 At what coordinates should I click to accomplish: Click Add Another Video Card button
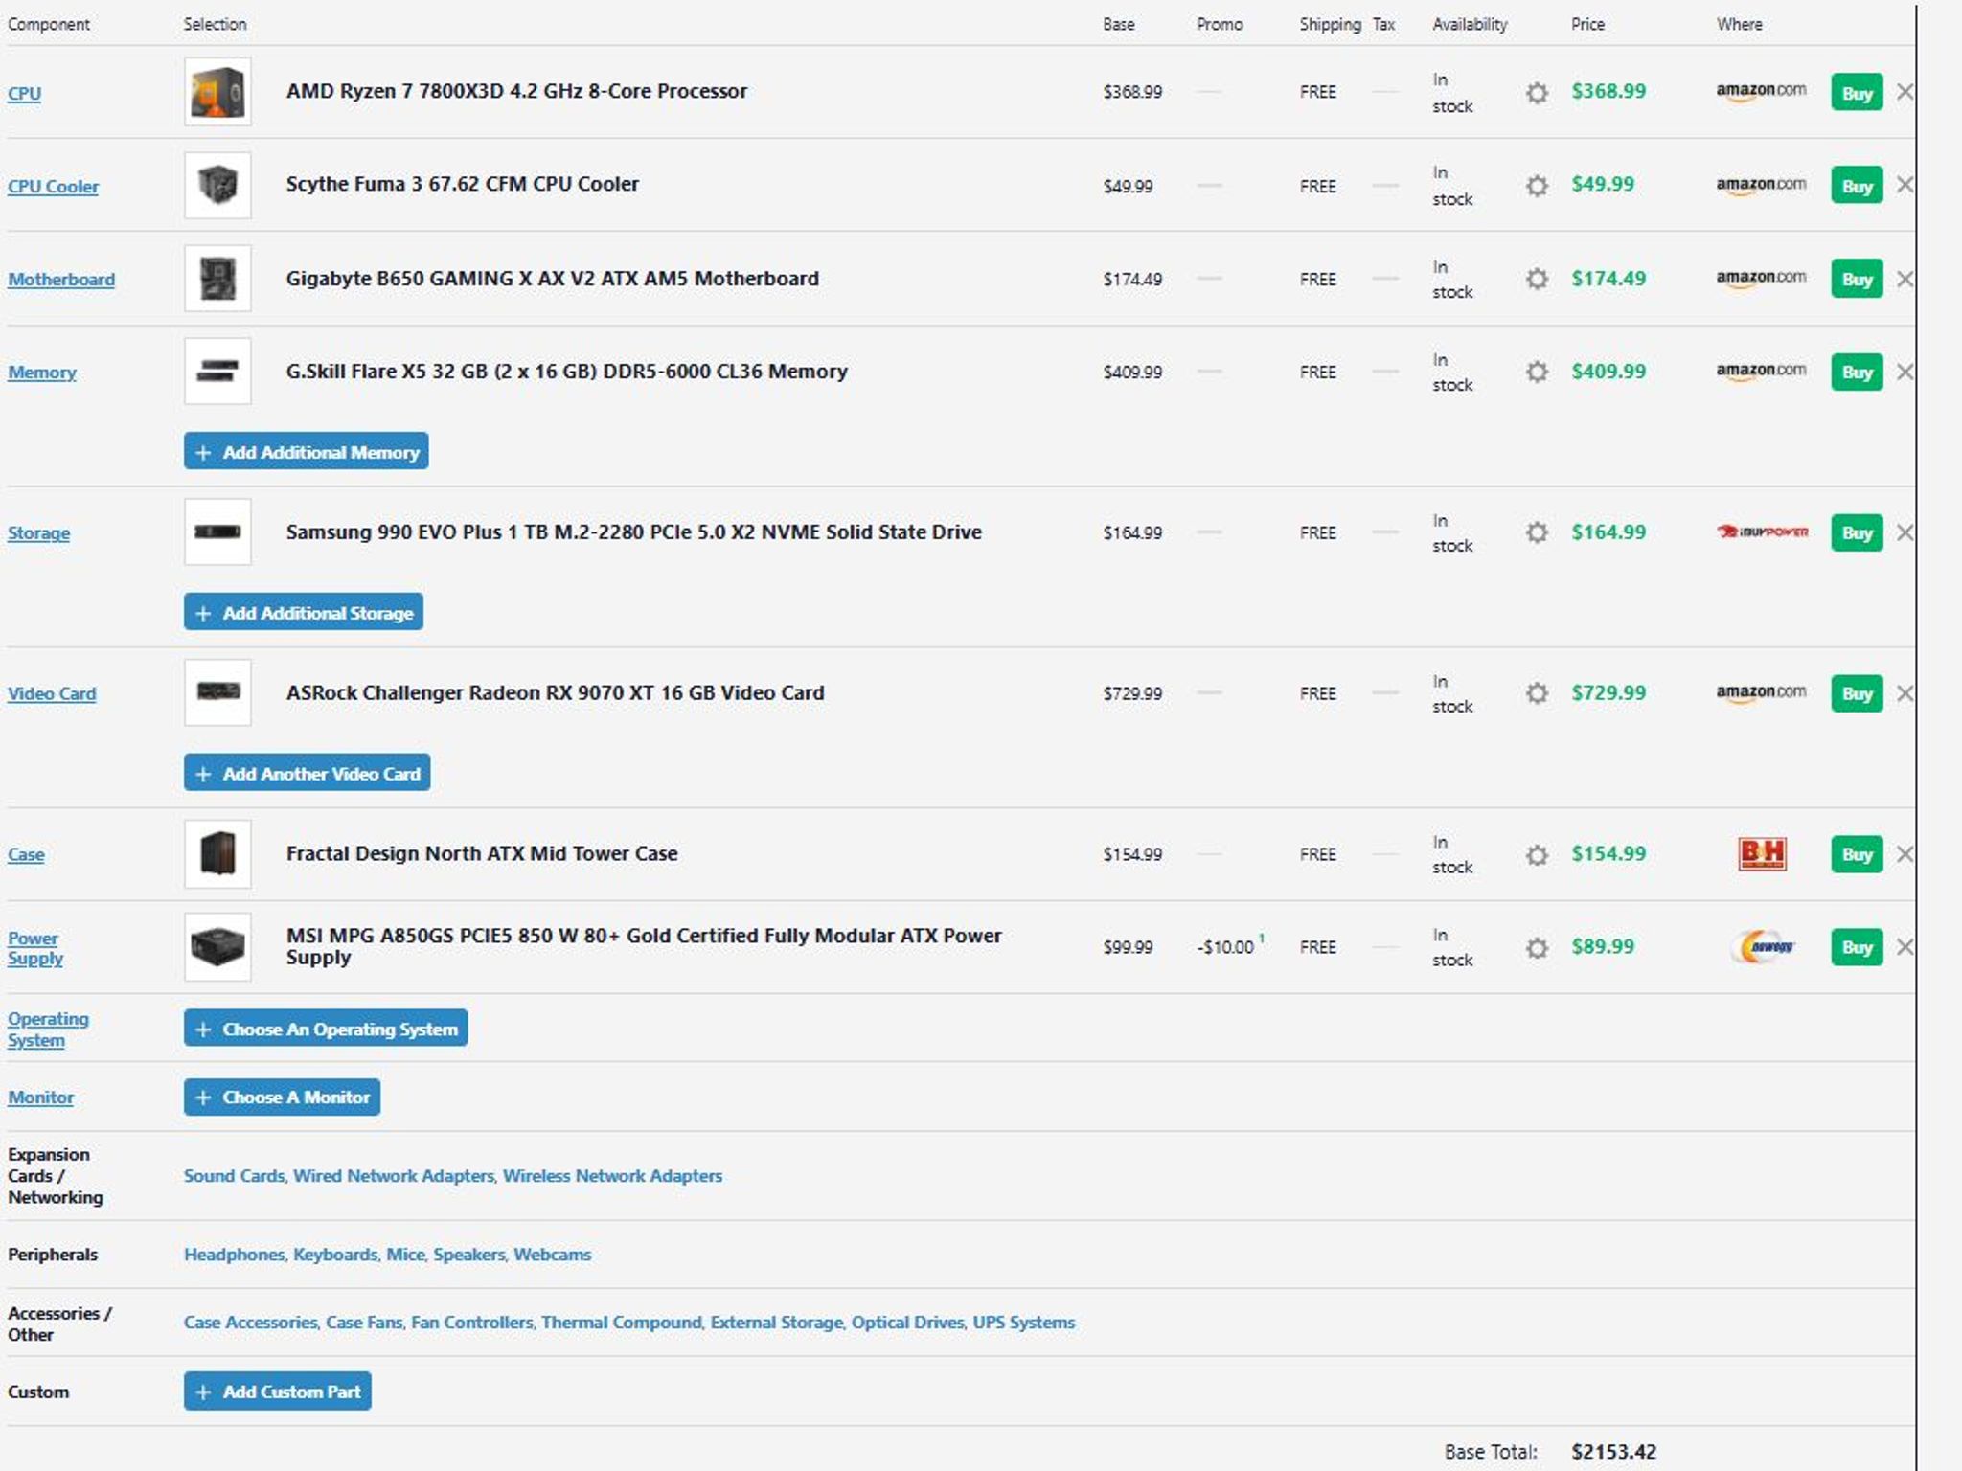tap(307, 773)
